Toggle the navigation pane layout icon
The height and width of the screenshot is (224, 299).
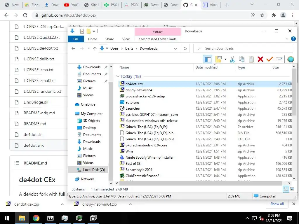tap(208, 59)
